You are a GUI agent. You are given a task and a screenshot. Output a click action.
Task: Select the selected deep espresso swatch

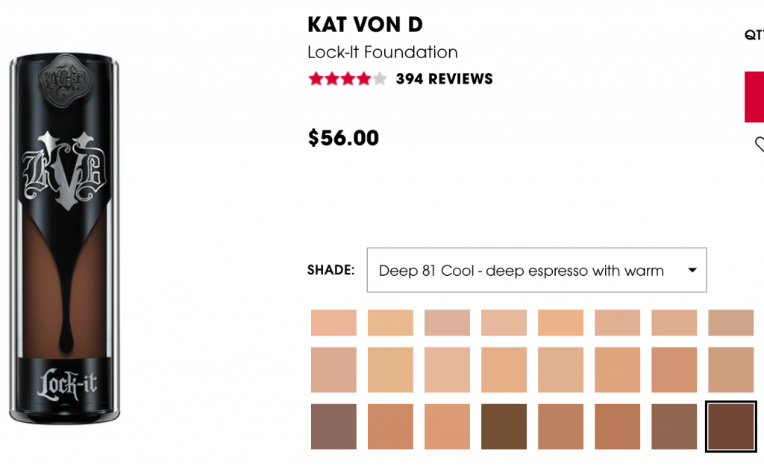pyautogui.click(x=731, y=427)
